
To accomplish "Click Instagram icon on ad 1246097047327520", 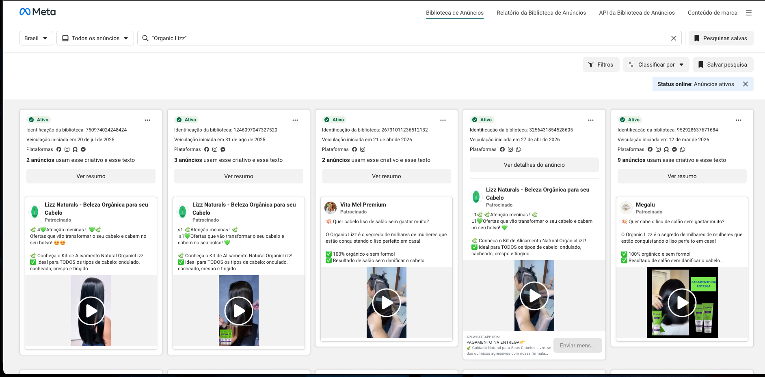I will point(215,149).
